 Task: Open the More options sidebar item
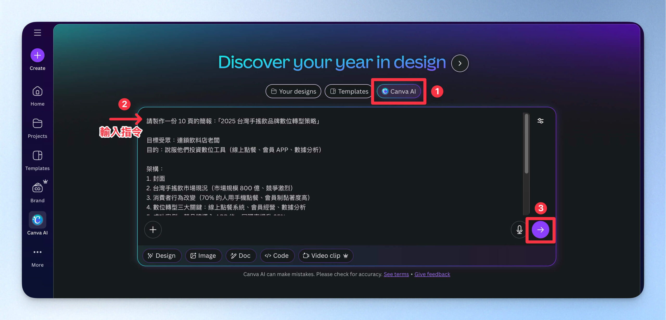coord(37,257)
